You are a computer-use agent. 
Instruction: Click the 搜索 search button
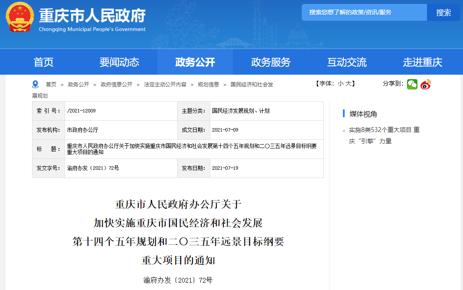443,13
